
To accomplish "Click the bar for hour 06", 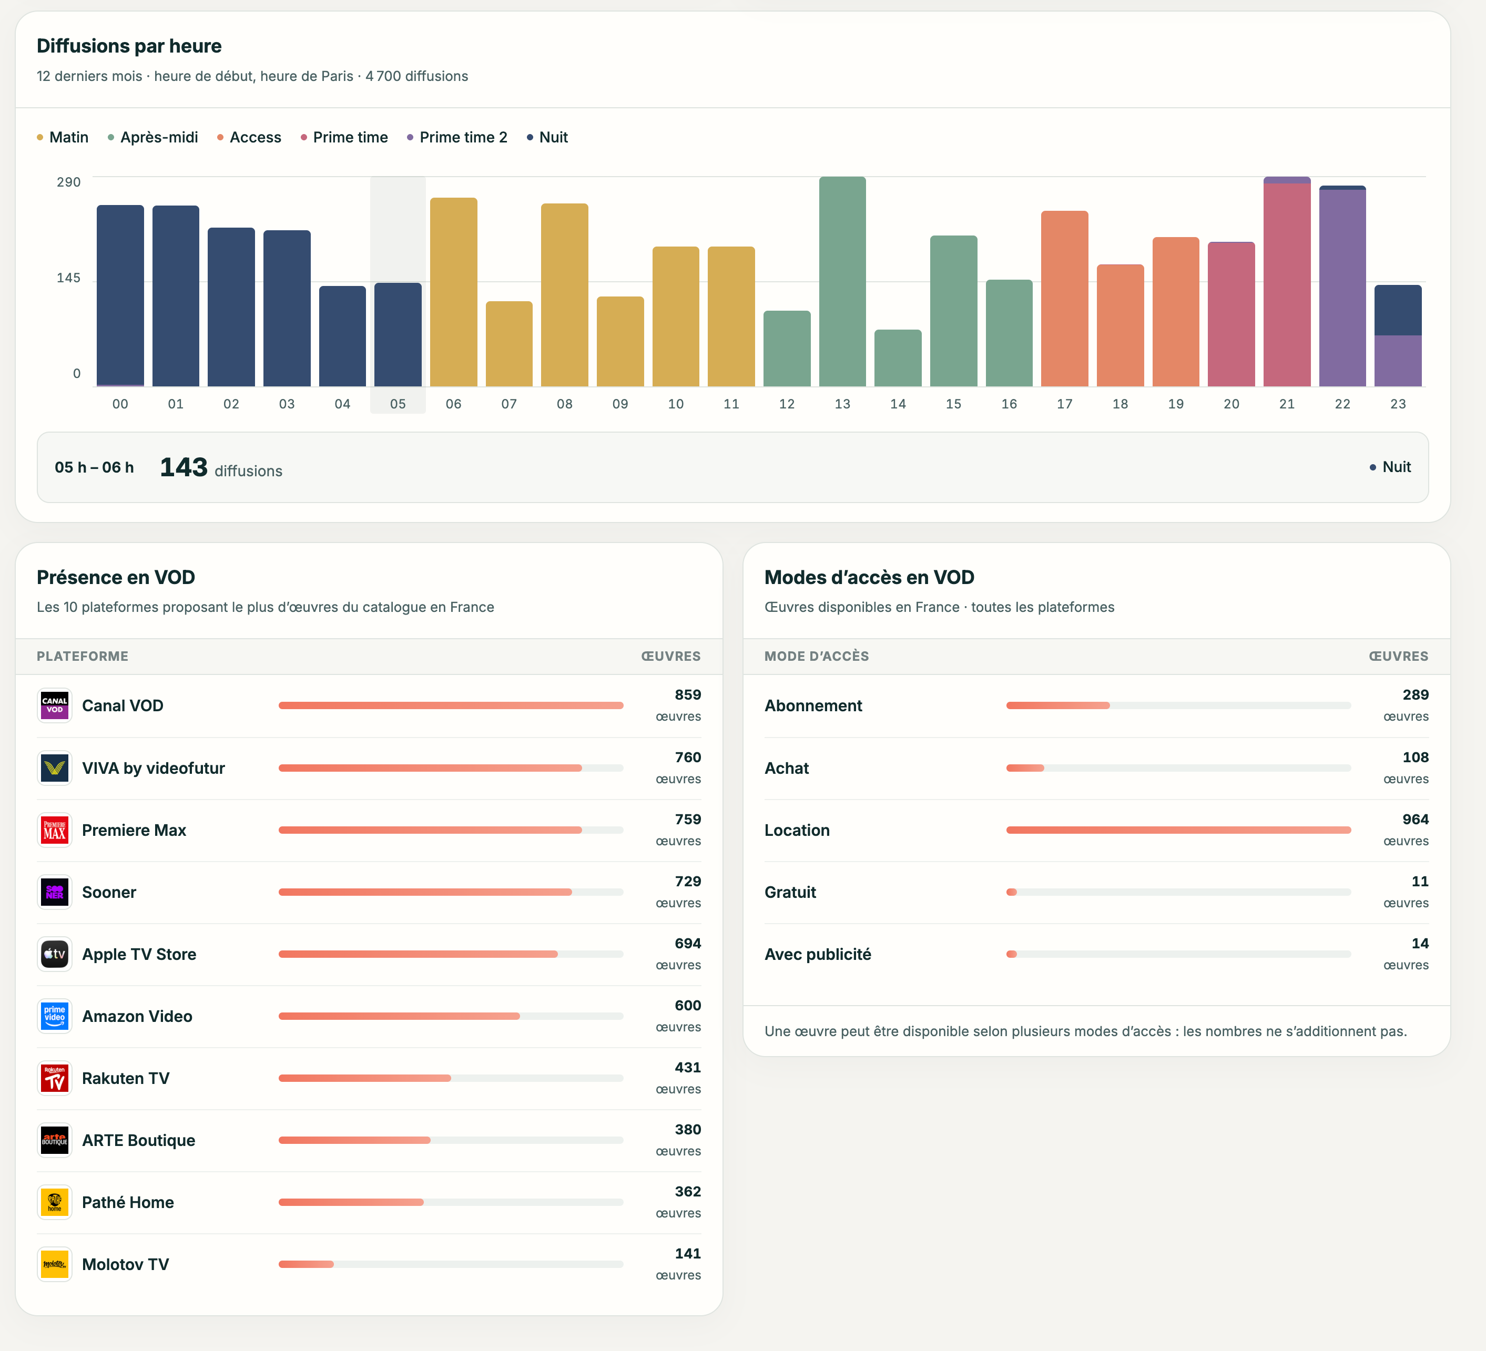I will point(453,292).
